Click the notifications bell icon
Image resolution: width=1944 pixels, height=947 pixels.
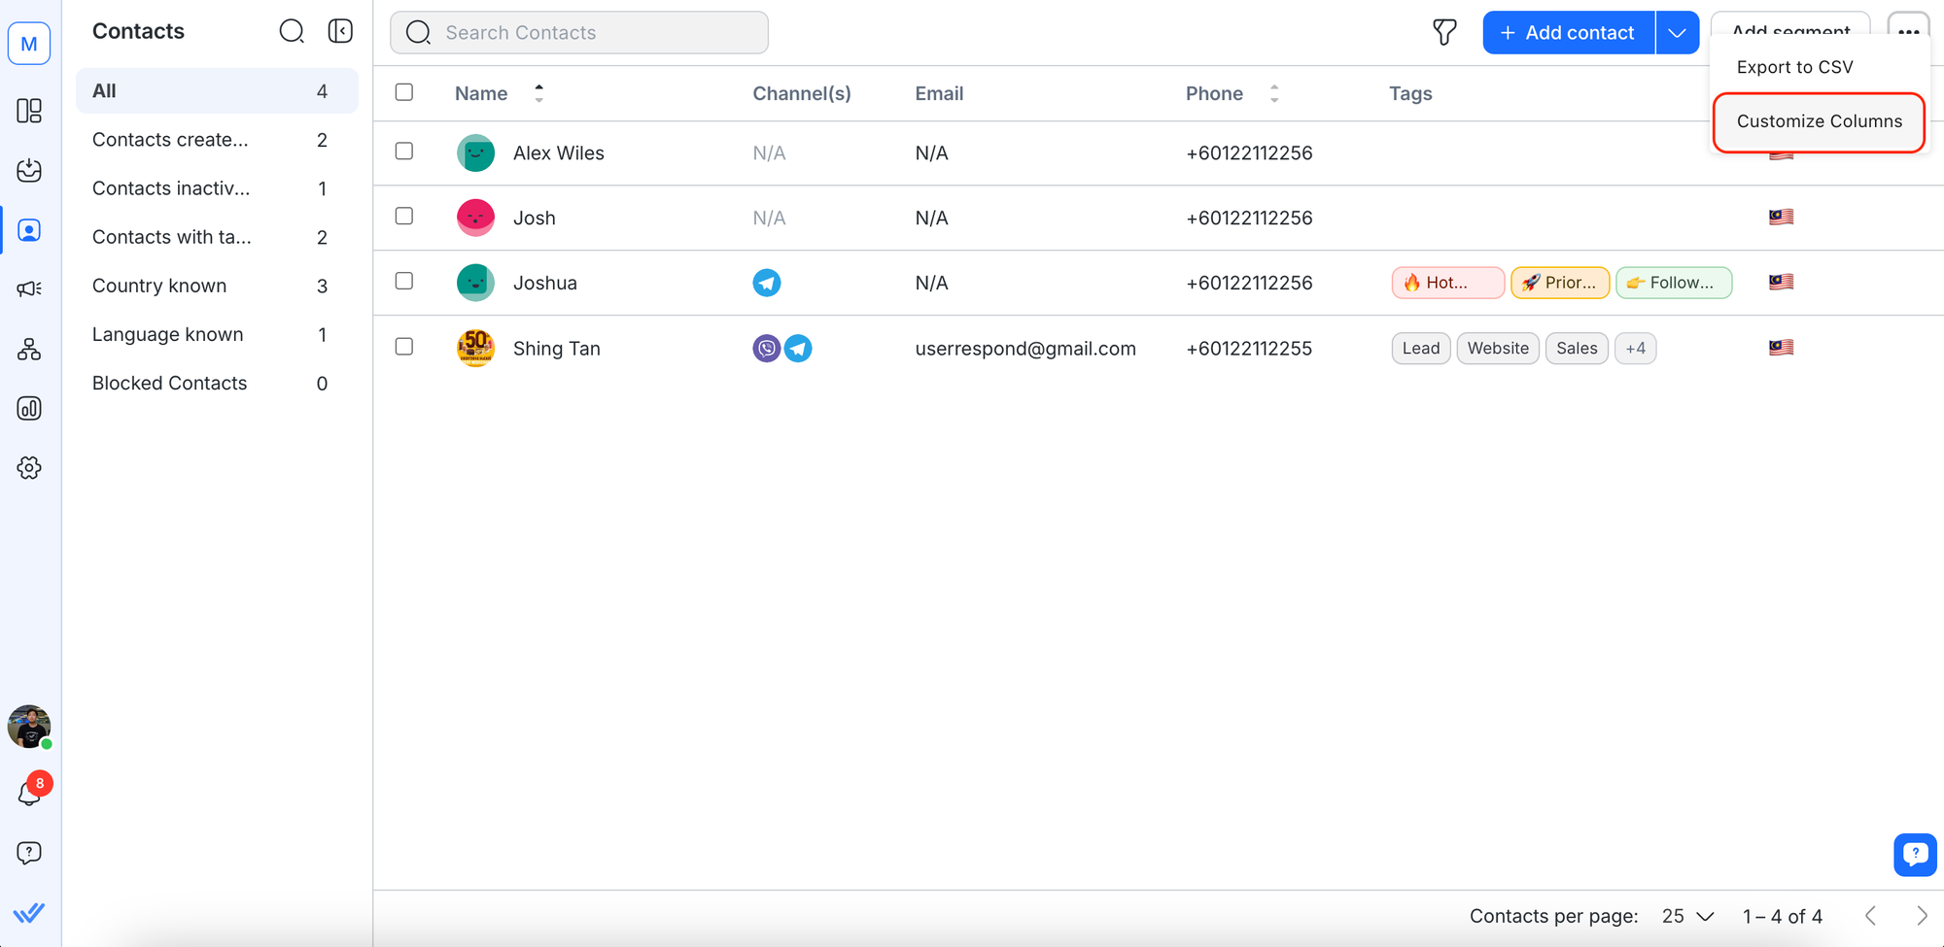[29, 795]
